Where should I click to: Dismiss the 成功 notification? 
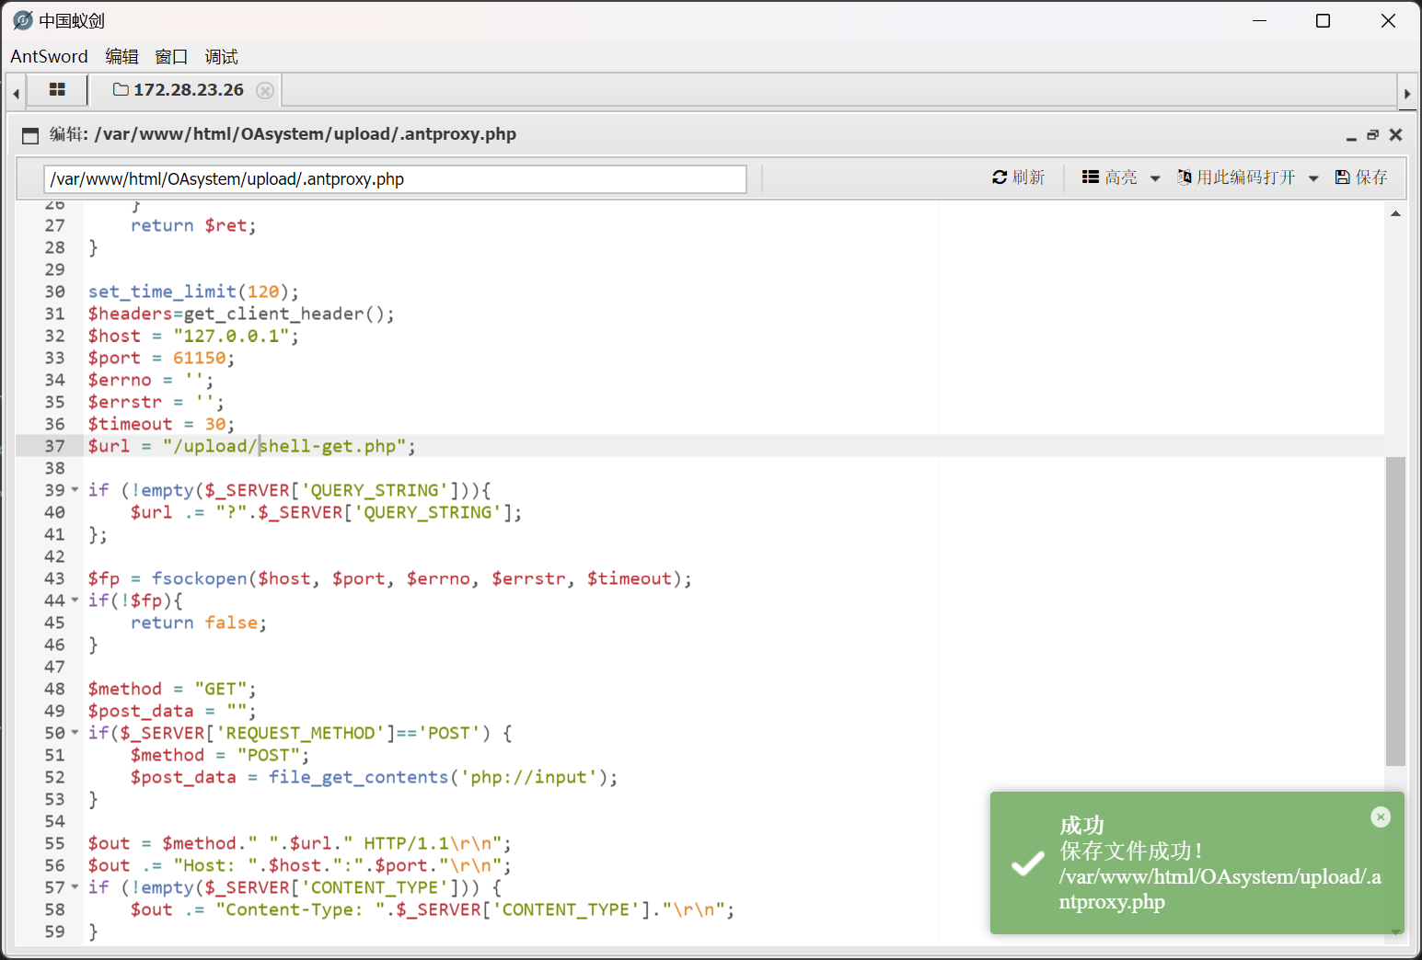[1381, 817]
